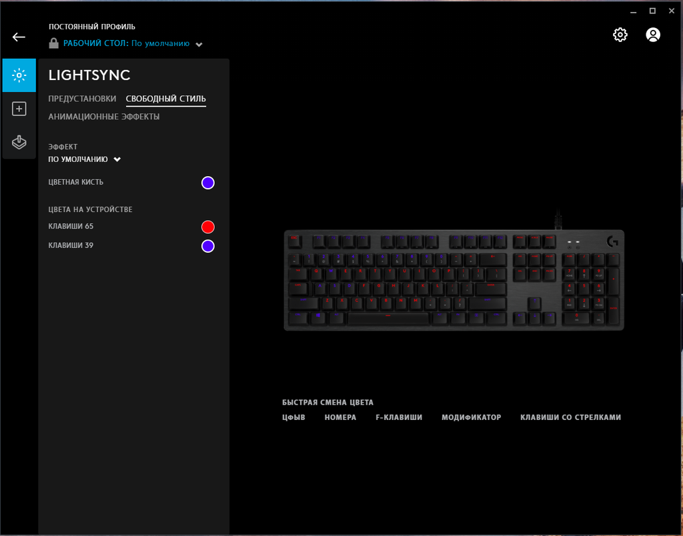Image resolution: width=683 pixels, height=536 pixels.
Task: Paint the F1 key on keyboard
Action: pos(319,241)
